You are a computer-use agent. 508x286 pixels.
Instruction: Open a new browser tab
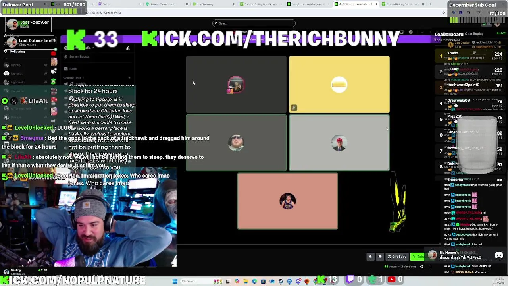pyautogui.click(x=430, y=4)
